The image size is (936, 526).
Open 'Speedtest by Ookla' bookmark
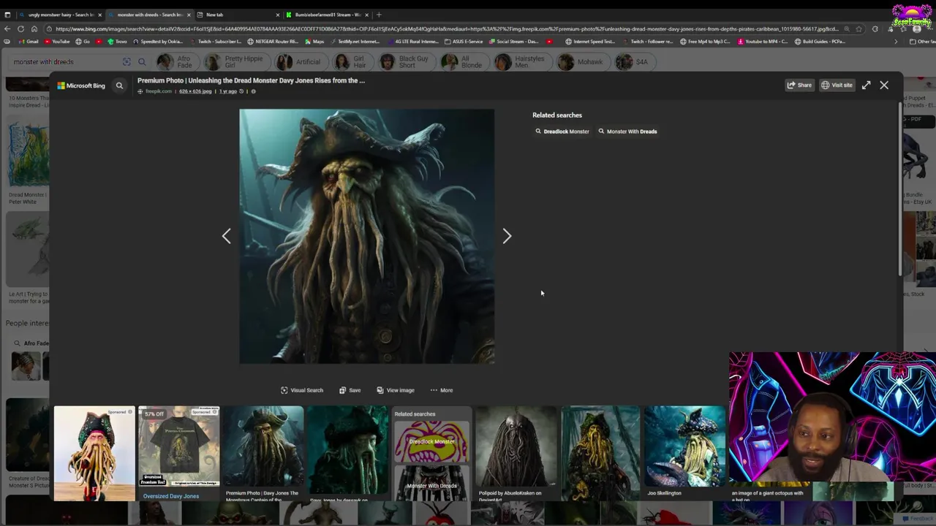(158, 42)
